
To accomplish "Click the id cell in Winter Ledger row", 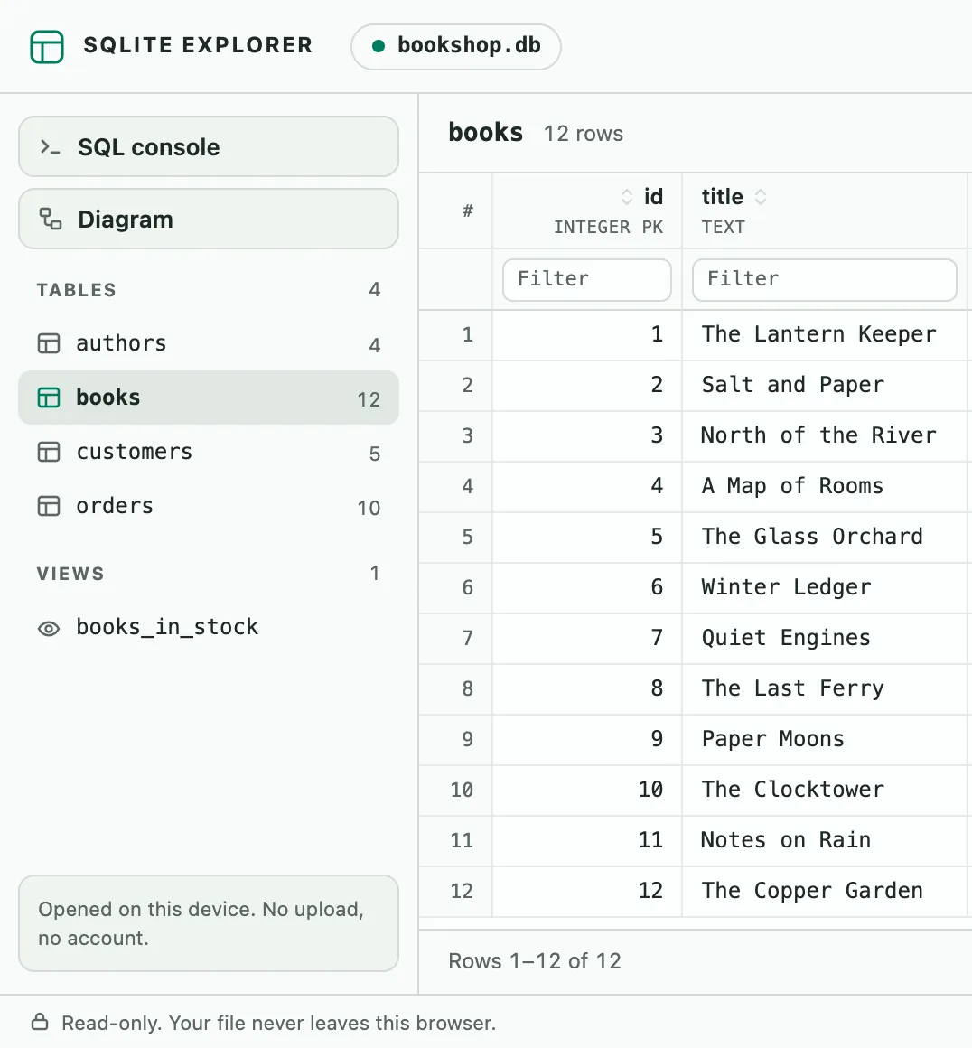I will tap(587, 588).
